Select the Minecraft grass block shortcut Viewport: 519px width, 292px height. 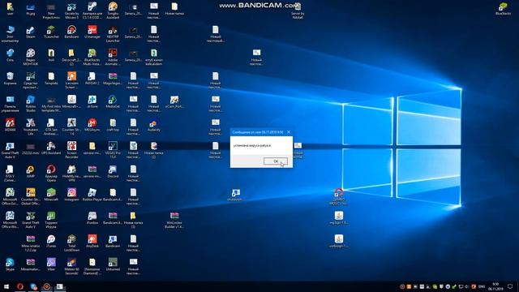coord(51,195)
